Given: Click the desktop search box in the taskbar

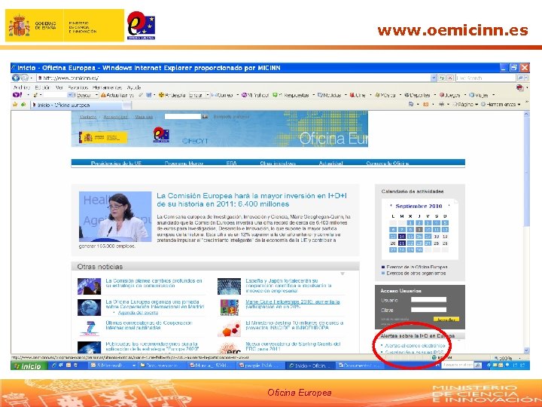Looking at the screenshot, I should [458, 365].
